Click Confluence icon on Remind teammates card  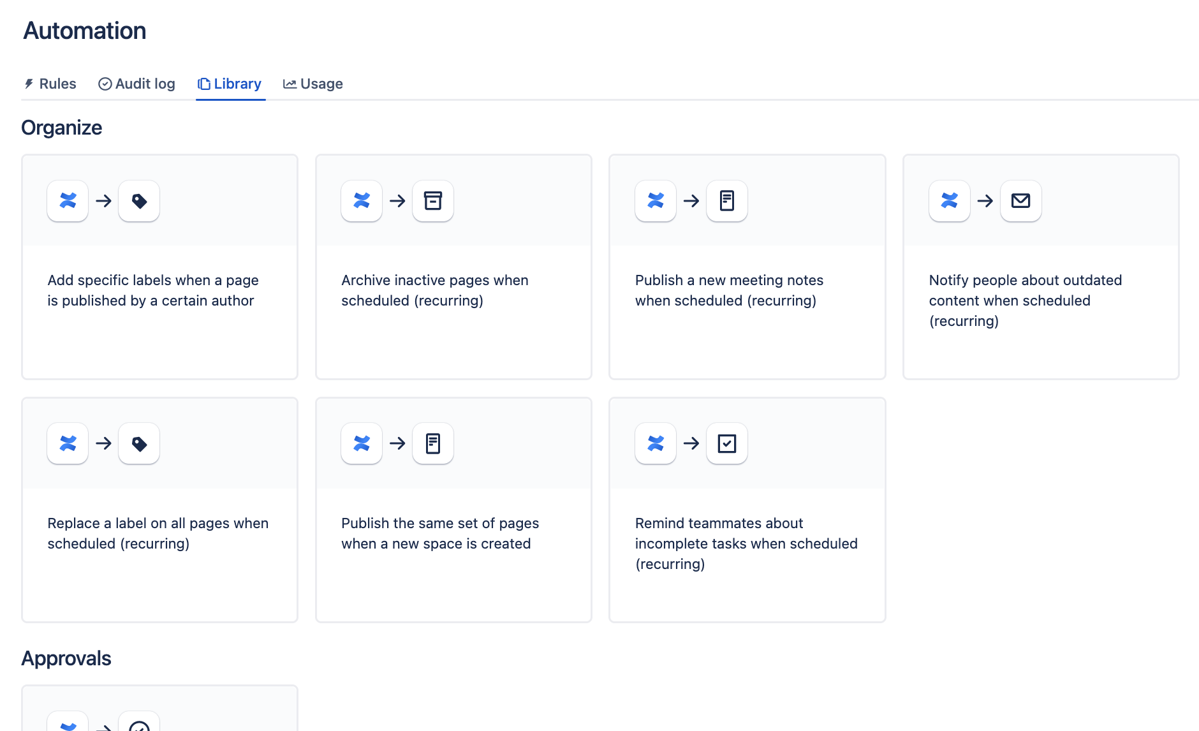click(x=656, y=443)
